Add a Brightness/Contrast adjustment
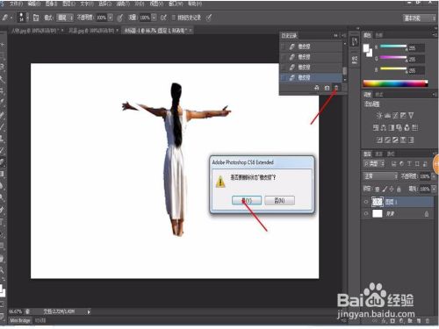439x329 pixels. [379, 116]
